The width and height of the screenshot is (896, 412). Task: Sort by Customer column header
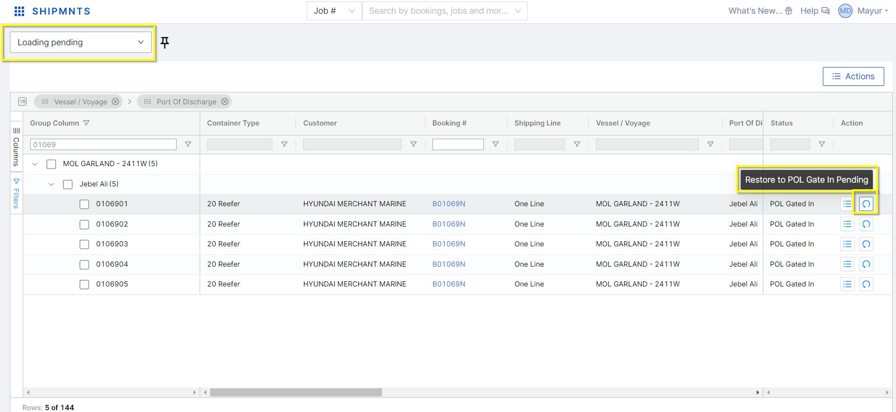pyautogui.click(x=320, y=123)
